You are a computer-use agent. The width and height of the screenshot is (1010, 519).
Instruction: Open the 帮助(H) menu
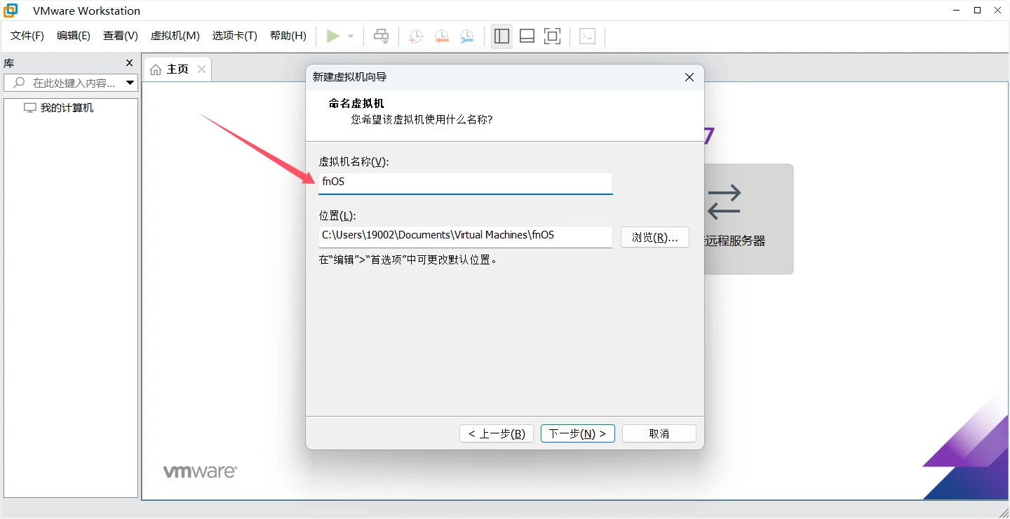pos(288,36)
